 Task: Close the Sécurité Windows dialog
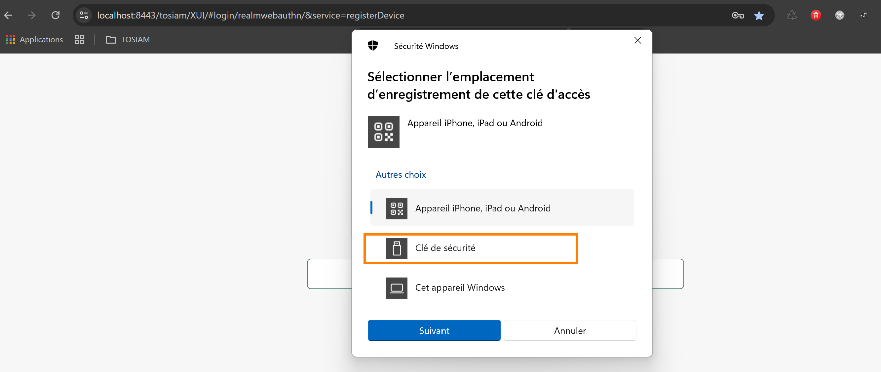click(637, 40)
